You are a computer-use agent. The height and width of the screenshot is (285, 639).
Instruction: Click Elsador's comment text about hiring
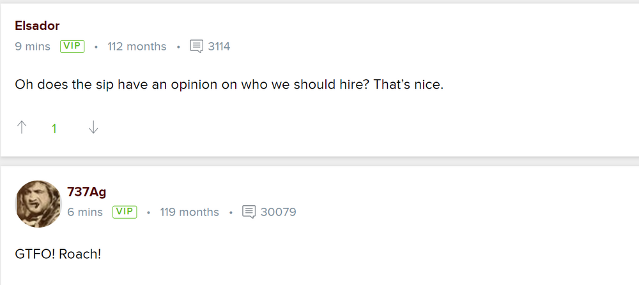point(229,85)
